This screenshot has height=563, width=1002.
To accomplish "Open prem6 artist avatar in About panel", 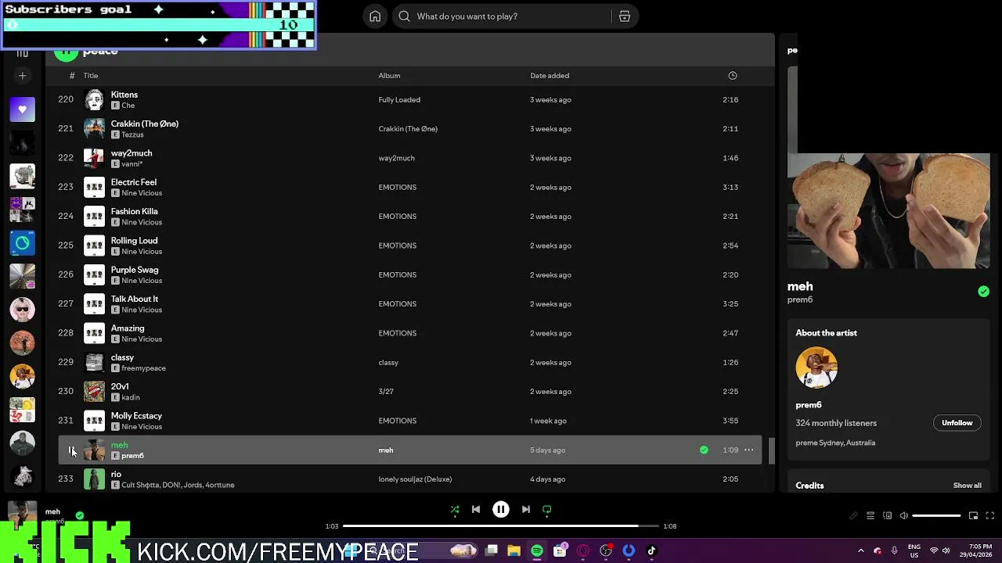I will tap(816, 368).
